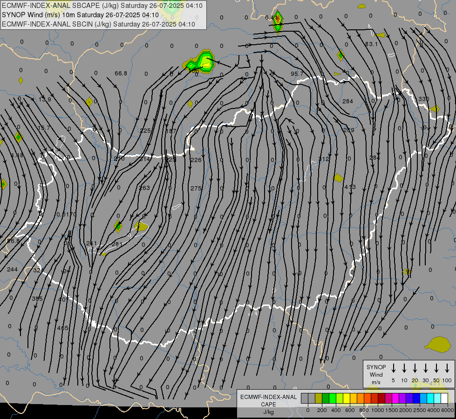Click the SYNOP Wind m/s legend label
Screen dimensions: 456x419
pos(376,374)
